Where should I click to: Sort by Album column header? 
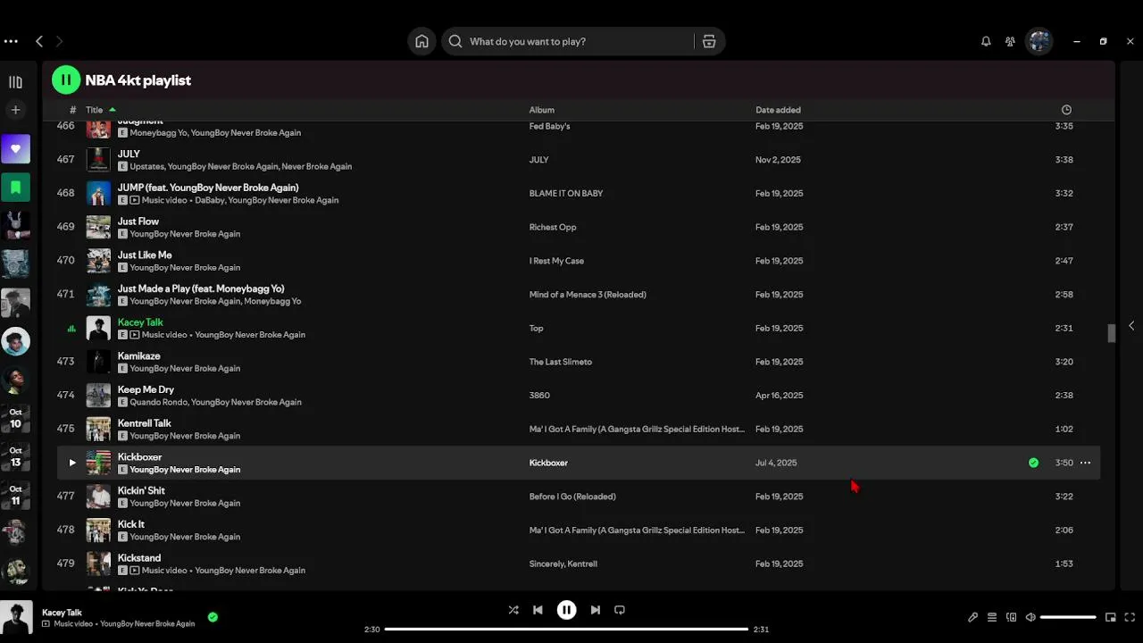click(542, 110)
